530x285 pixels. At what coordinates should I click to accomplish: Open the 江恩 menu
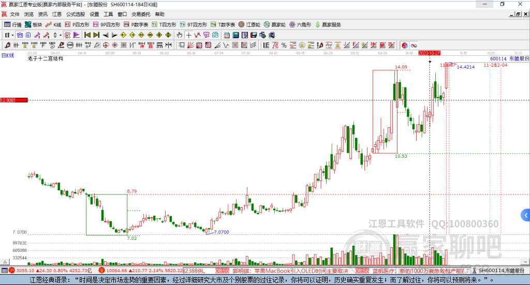pos(56,14)
